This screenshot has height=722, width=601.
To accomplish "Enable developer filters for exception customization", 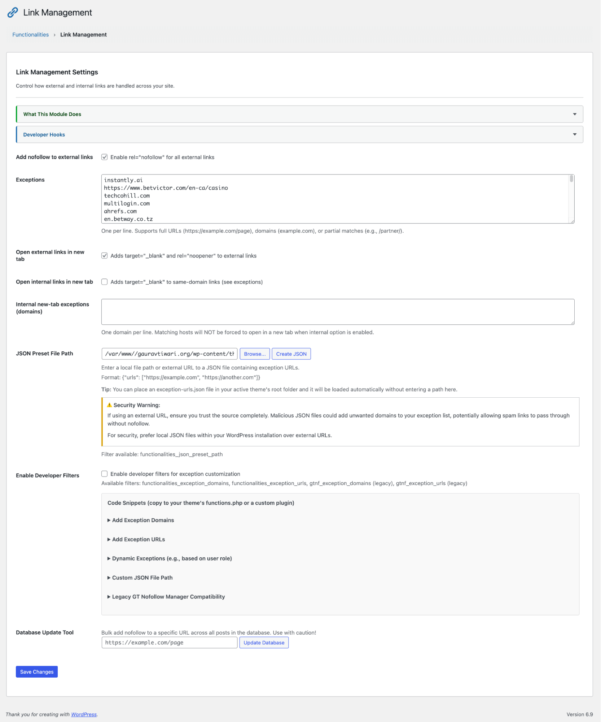I will 105,474.
